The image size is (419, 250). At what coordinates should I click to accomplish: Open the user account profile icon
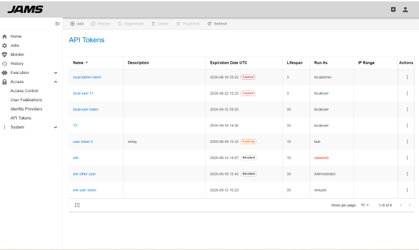pos(405,10)
